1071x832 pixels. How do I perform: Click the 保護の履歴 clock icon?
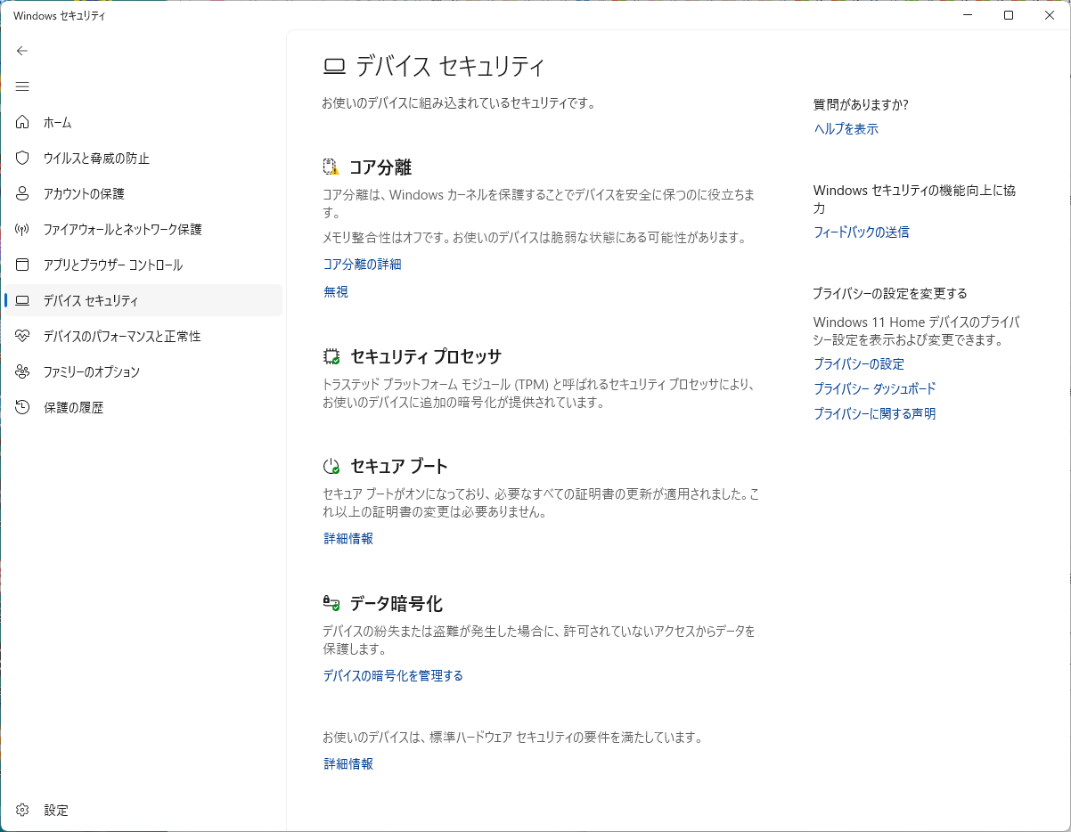pyautogui.click(x=22, y=407)
